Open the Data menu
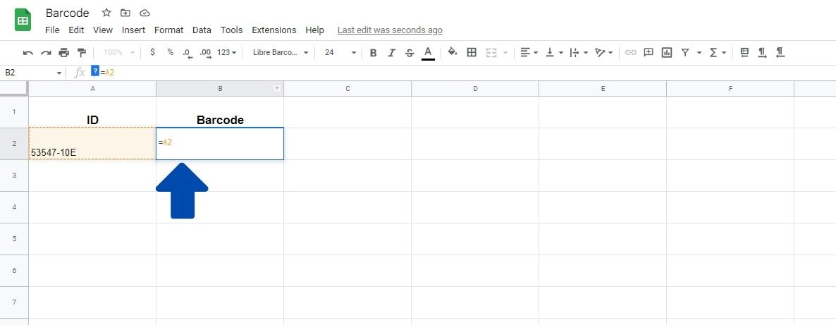This screenshot has height=325, width=836. click(202, 30)
